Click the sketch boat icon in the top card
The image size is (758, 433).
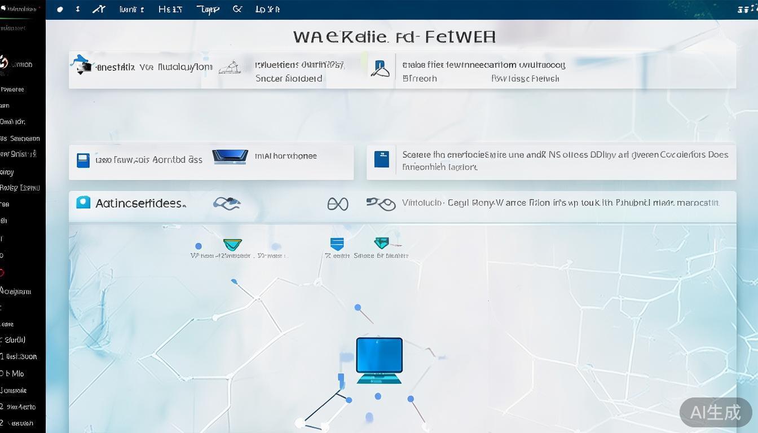pos(230,68)
